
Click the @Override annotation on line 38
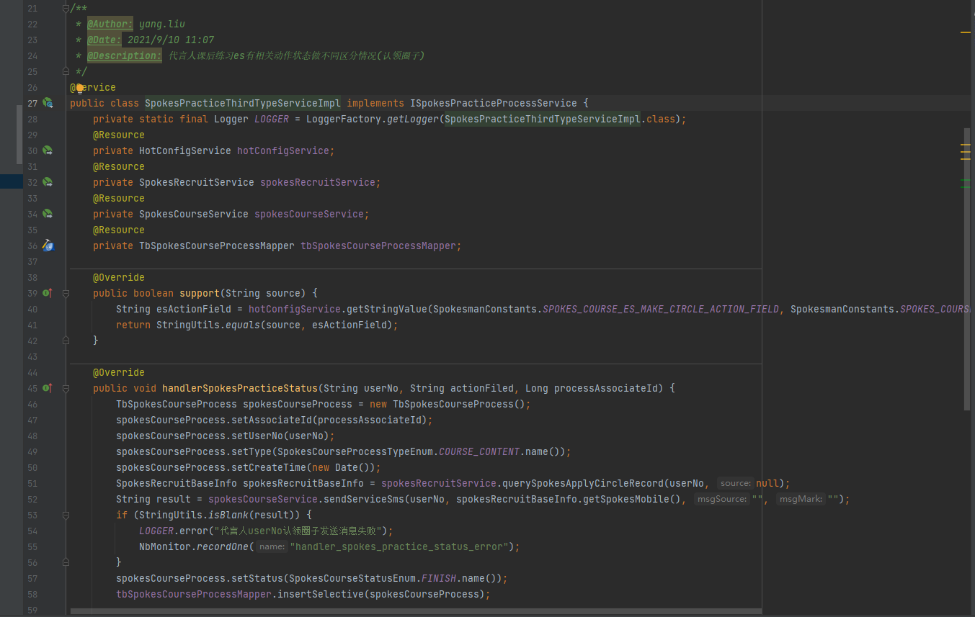coord(119,277)
